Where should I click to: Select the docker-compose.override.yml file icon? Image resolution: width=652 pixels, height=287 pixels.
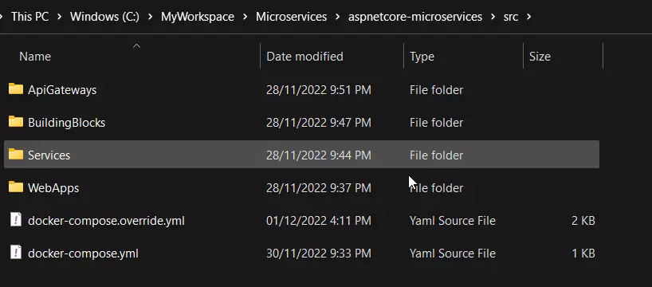(16, 219)
